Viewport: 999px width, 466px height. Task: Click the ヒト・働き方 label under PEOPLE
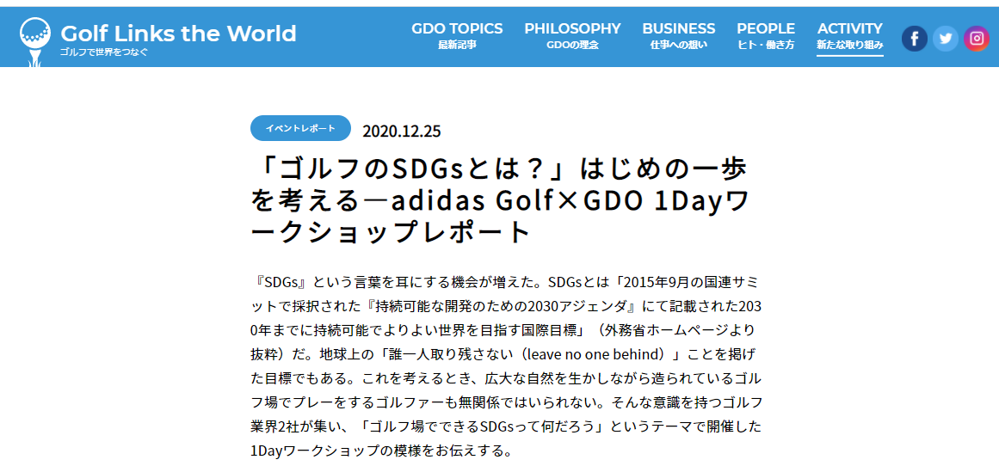coord(765,45)
